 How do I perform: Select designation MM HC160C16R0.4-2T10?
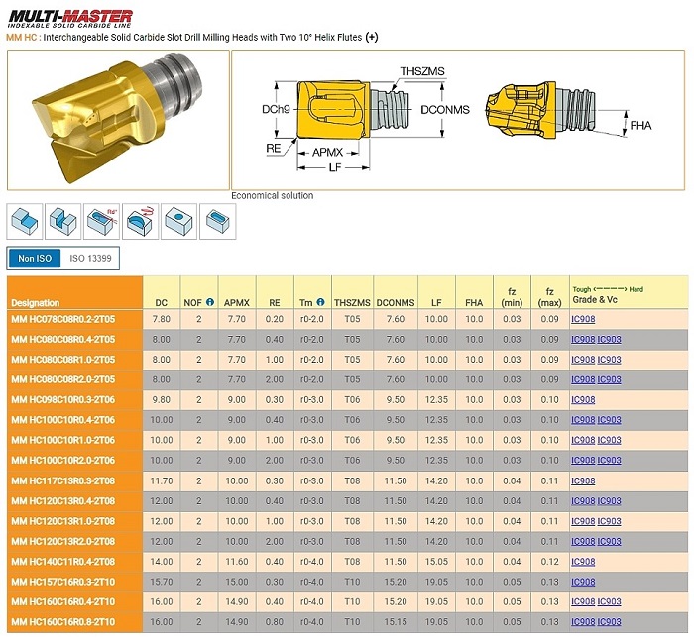pos(62,601)
